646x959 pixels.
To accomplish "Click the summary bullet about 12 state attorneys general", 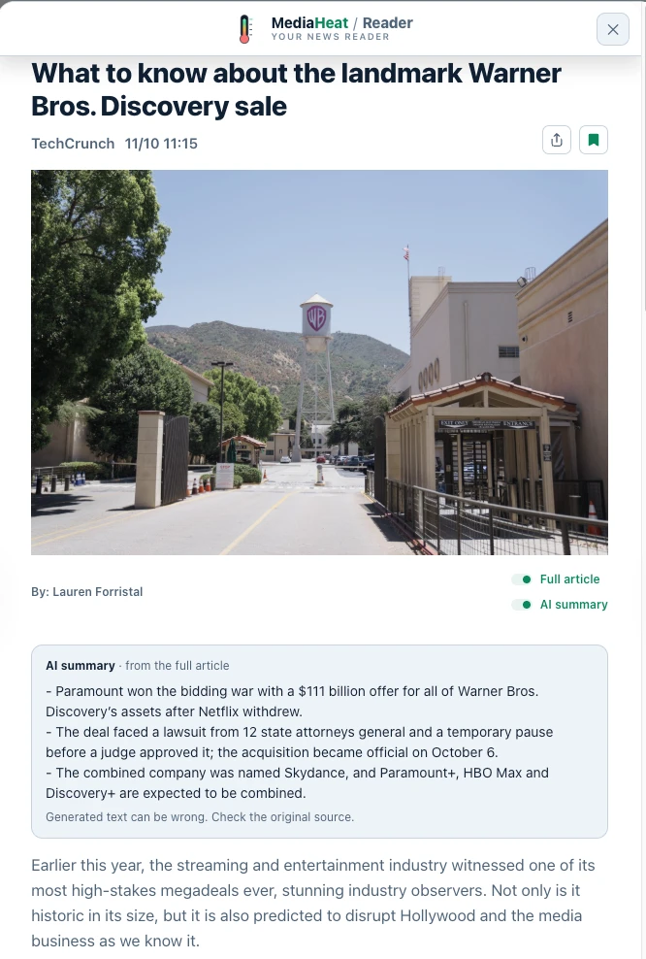I will tap(300, 742).
